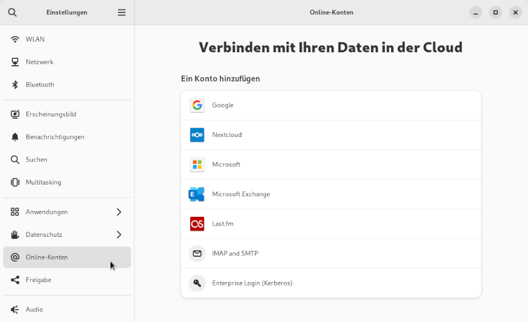Click the Online-Konten at-sign icon
The image size is (528, 322).
15,257
